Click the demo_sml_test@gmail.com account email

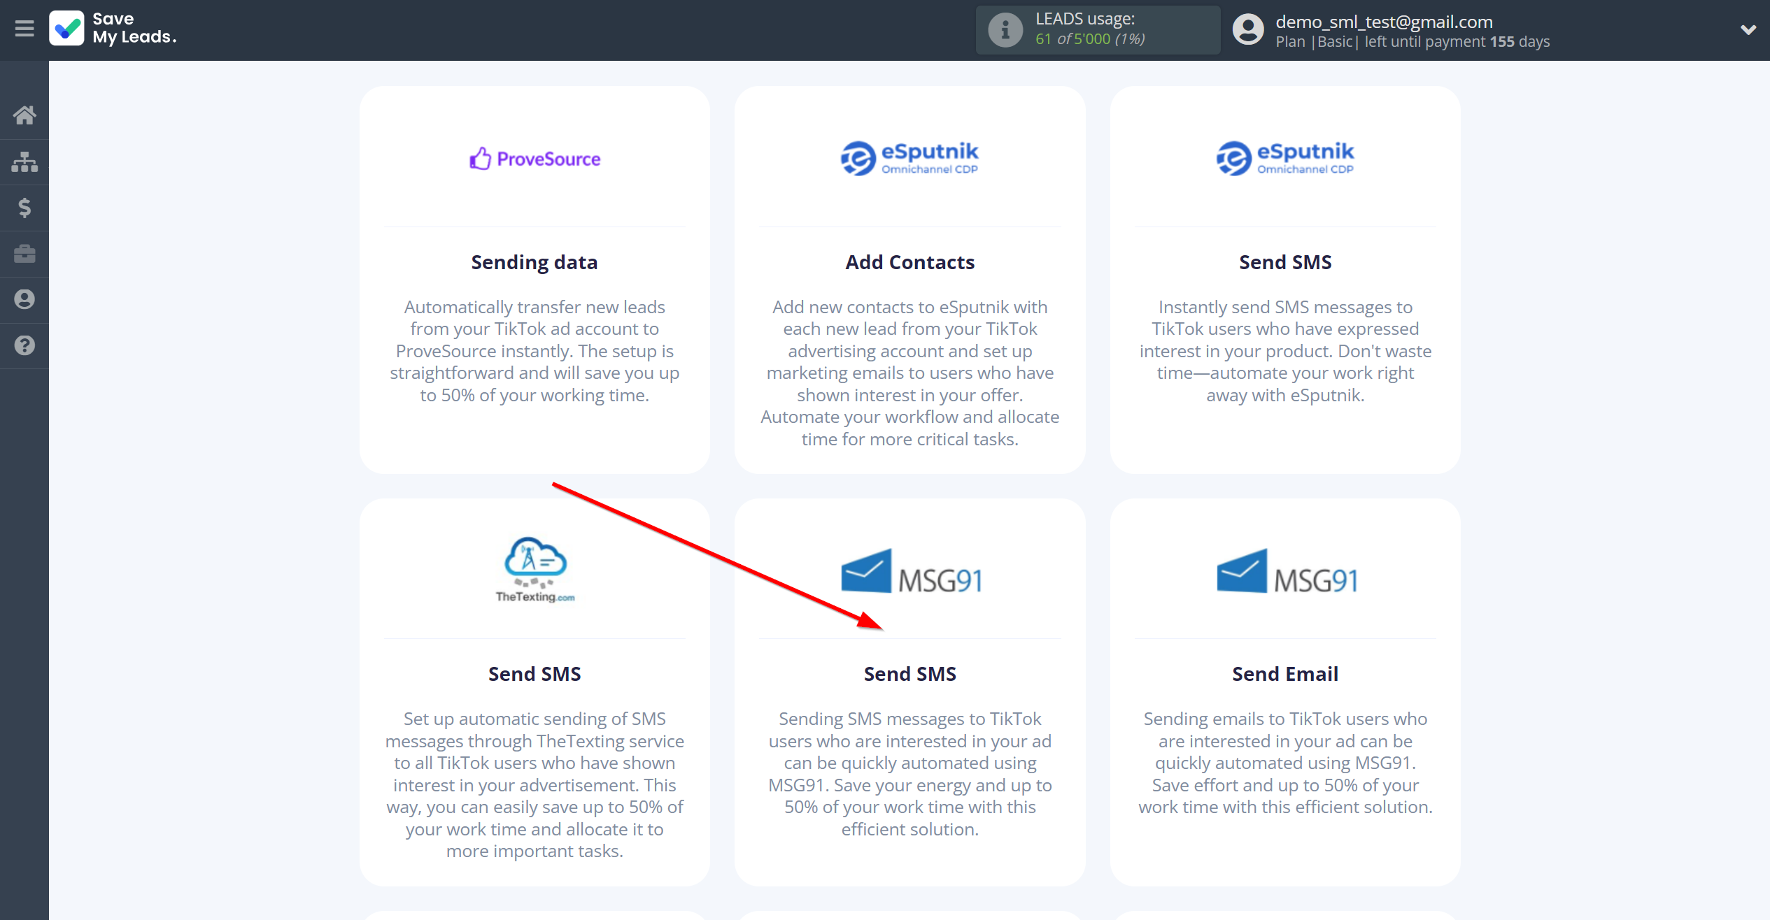(x=1384, y=22)
